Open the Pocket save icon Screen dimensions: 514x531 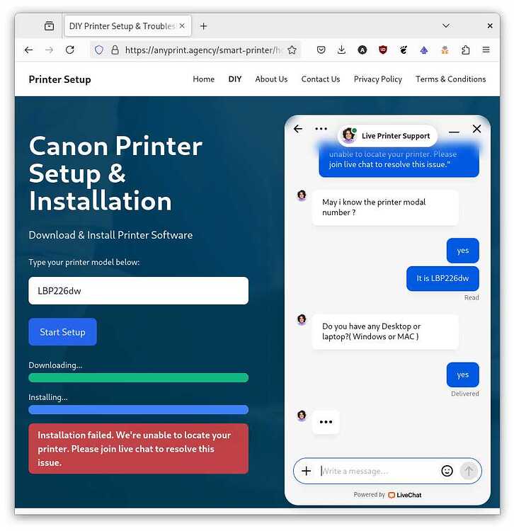(321, 50)
